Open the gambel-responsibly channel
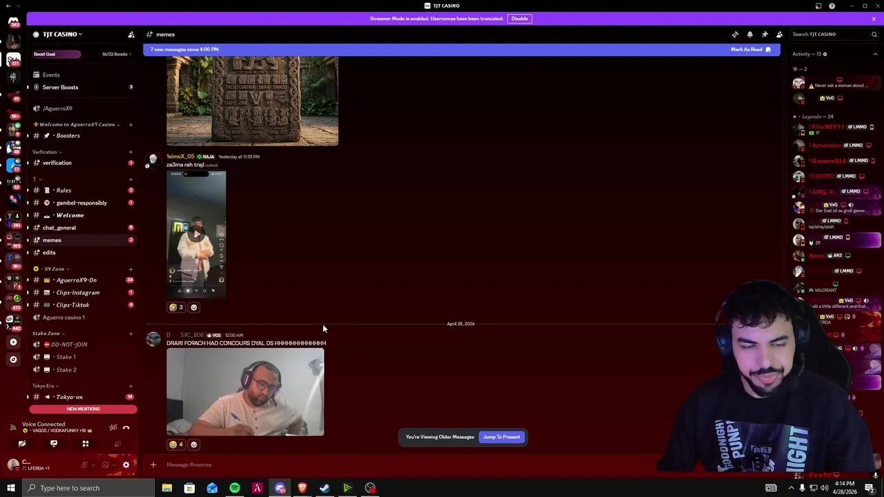Image resolution: width=884 pixels, height=497 pixels. pos(83,203)
